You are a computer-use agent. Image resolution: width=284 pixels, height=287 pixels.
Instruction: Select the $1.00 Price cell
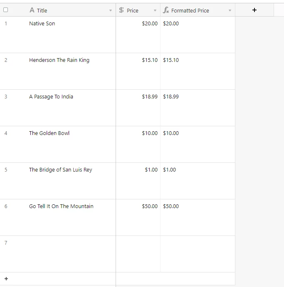coord(138,181)
